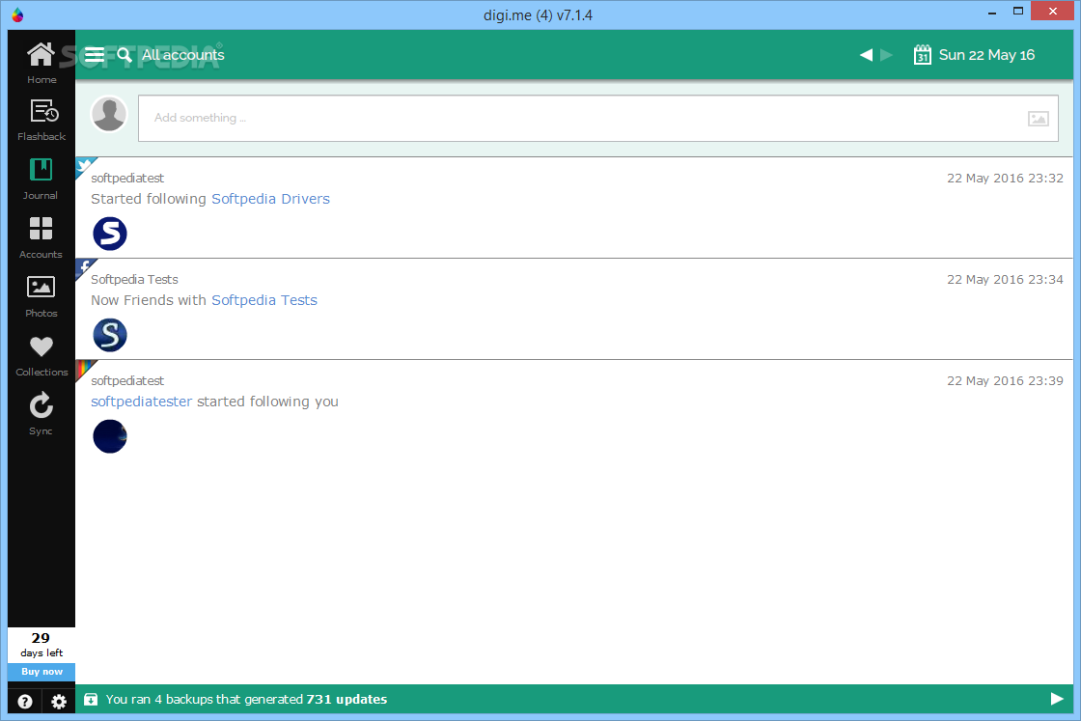Click Softpedia Tests friend avatar
Screen dimensions: 1081x721
point(110,335)
